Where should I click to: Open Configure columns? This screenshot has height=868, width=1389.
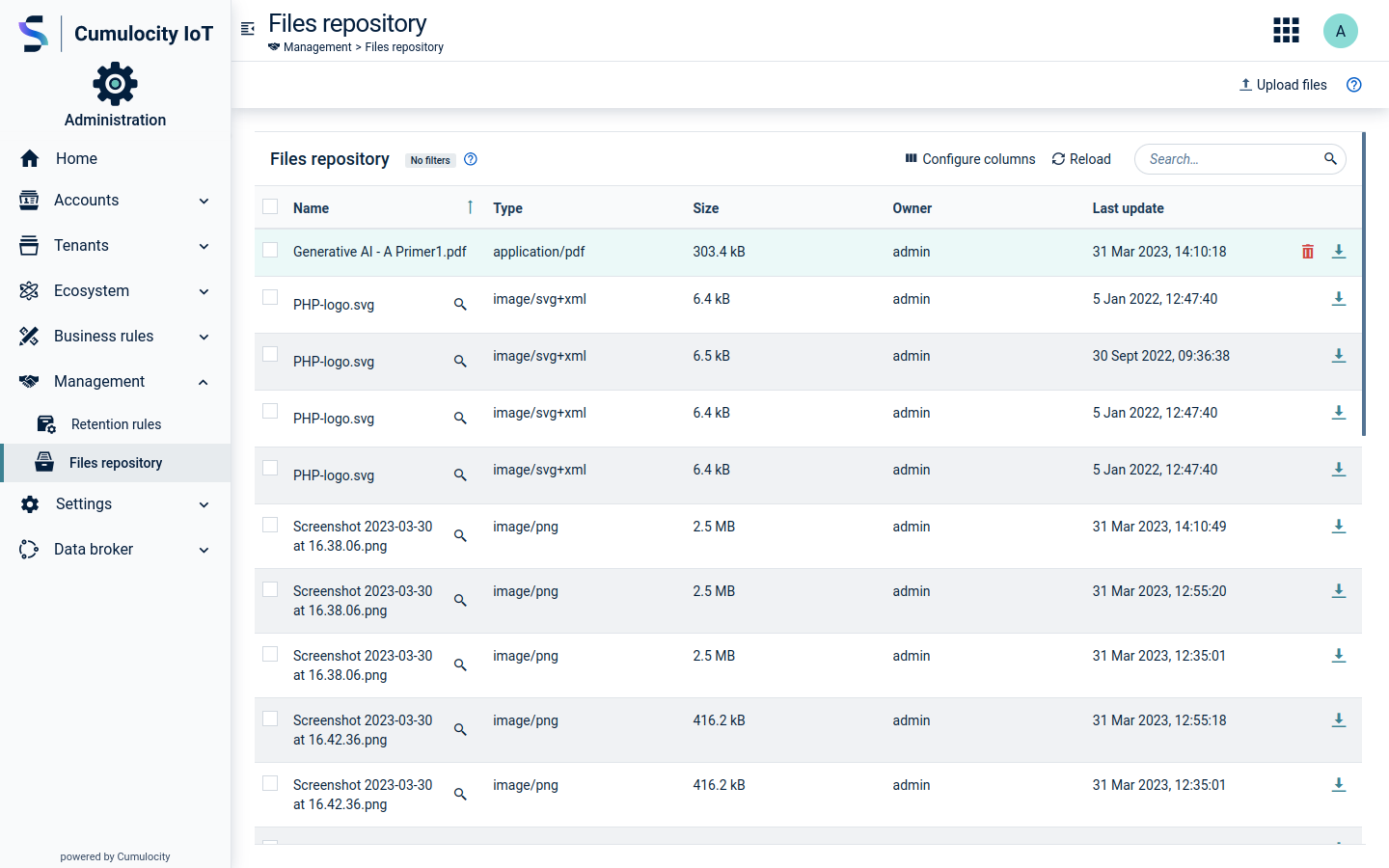969,159
